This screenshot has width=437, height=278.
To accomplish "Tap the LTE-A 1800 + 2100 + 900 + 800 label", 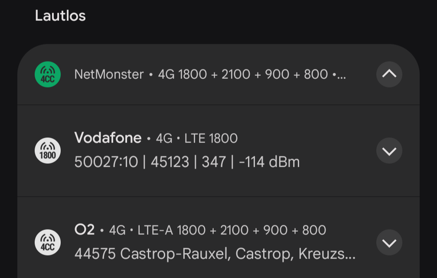I will coord(232,230).
